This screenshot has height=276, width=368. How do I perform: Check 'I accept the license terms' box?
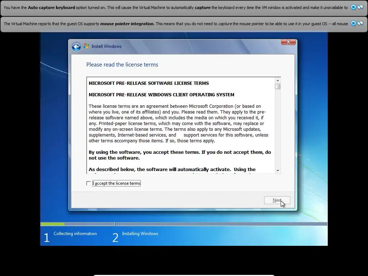88,183
